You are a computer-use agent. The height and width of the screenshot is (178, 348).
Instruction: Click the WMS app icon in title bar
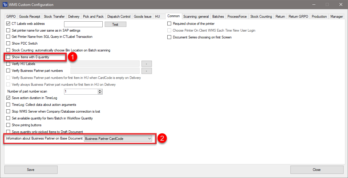[x=5, y=5]
